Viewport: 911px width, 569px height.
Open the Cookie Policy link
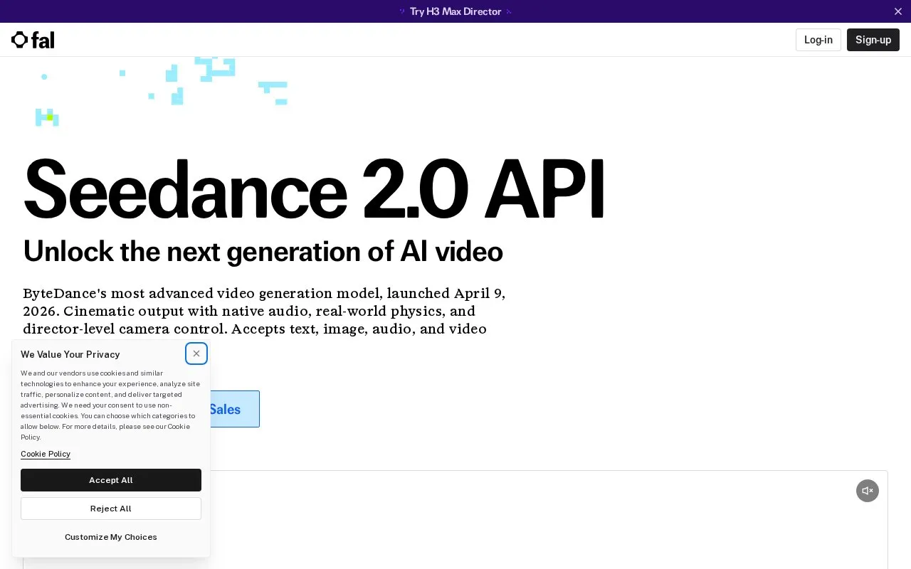46,454
